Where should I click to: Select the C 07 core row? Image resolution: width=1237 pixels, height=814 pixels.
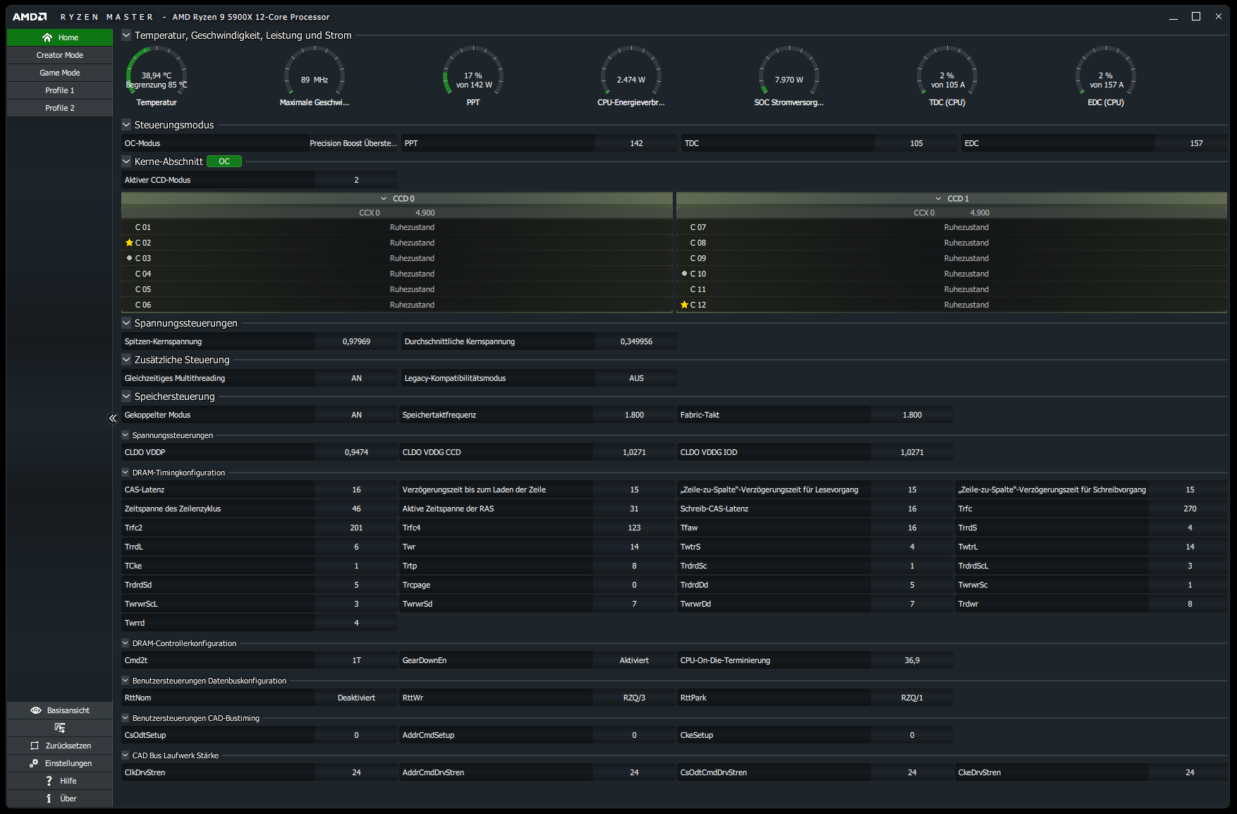coord(951,227)
